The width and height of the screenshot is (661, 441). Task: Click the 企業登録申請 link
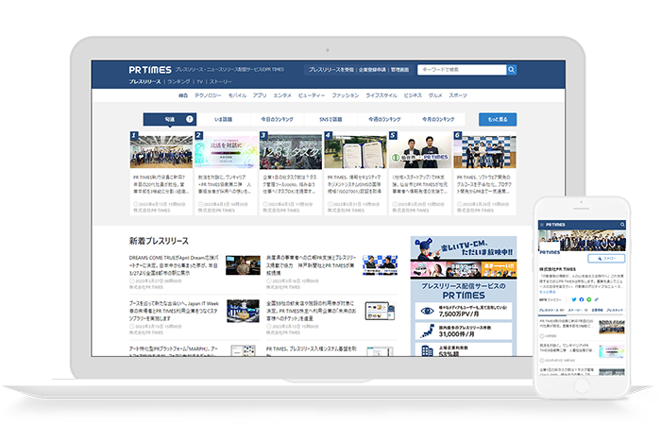click(x=372, y=70)
